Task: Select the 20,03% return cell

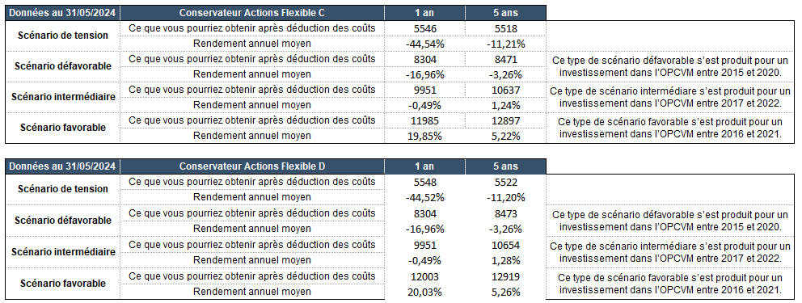Action: point(424,292)
